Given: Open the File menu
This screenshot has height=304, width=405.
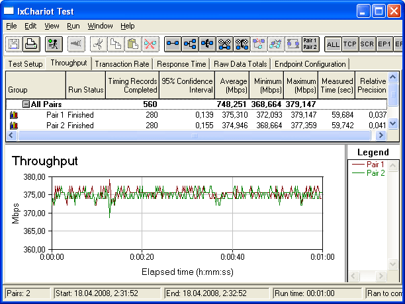Looking at the screenshot, I should [11, 26].
